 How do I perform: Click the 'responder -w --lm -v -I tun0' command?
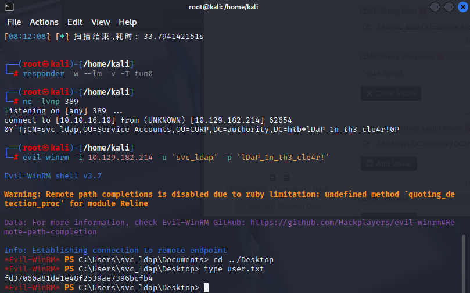pyautogui.click(x=88, y=73)
